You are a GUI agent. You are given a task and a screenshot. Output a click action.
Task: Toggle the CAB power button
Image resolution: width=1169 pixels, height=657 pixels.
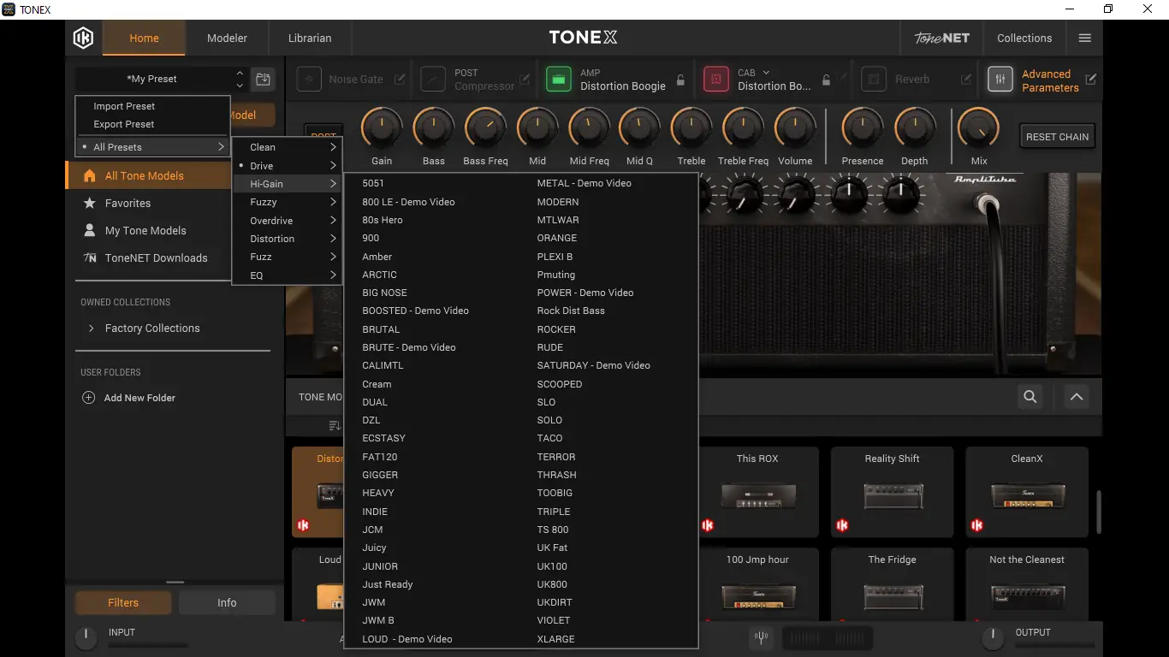click(x=715, y=80)
